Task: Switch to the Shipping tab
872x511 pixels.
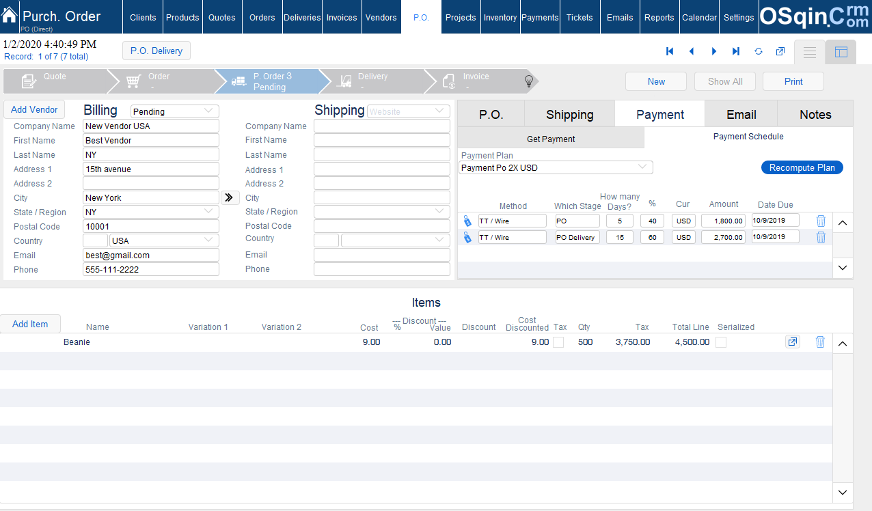Action: coord(570,114)
